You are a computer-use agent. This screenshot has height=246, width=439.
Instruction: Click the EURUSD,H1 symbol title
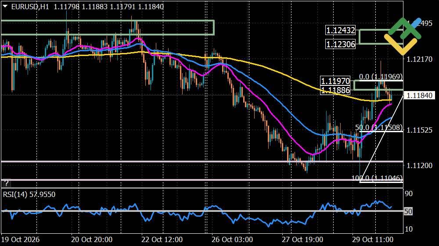point(30,7)
